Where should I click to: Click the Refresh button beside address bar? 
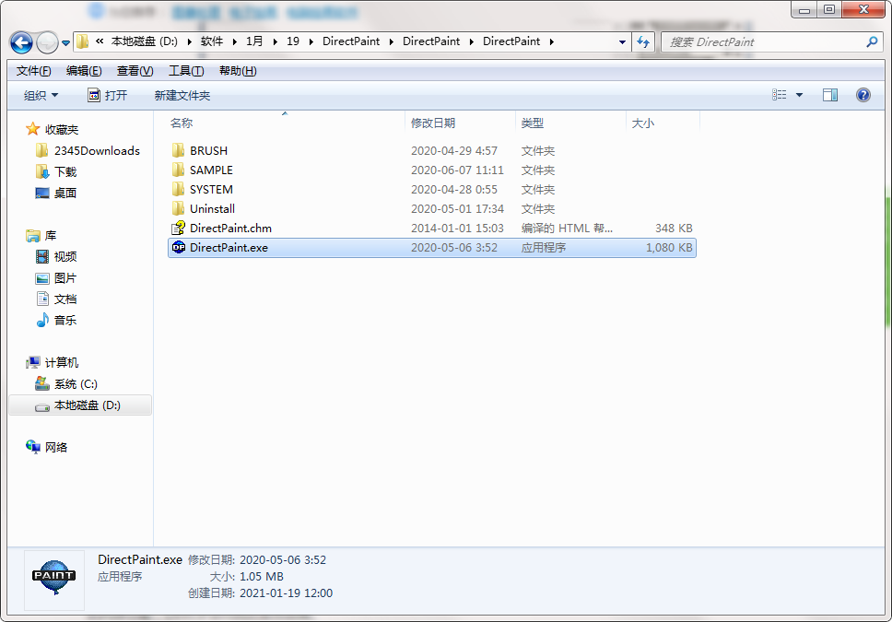[x=643, y=42]
